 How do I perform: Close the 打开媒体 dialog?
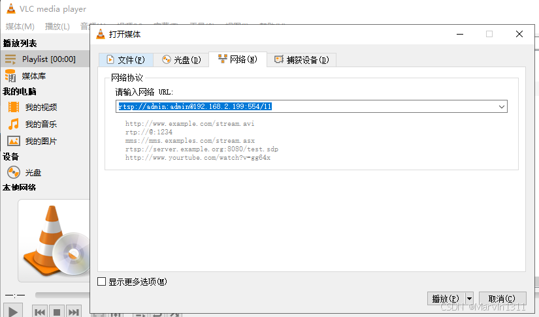click(x=519, y=34)
